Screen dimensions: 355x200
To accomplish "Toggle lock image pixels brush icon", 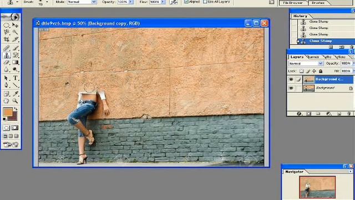I will click(308, 71).
